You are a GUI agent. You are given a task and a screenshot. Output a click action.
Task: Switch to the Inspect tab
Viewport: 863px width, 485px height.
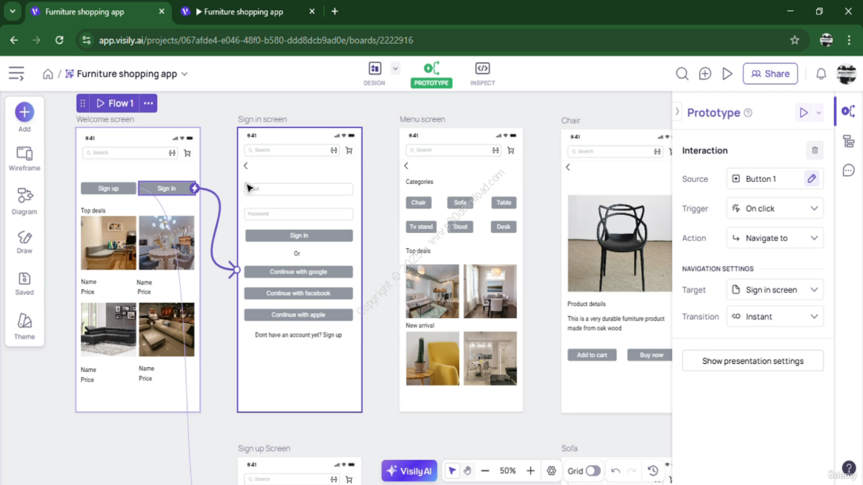point(482,73)
